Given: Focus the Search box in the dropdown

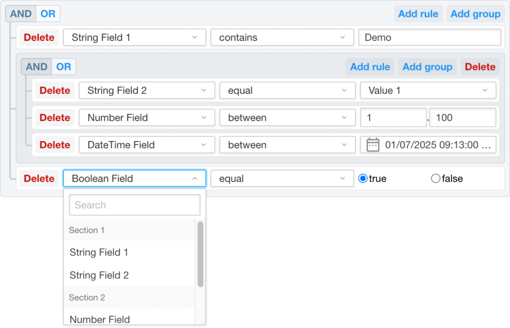Looking at the screenshot, I should tap(134, 205).
